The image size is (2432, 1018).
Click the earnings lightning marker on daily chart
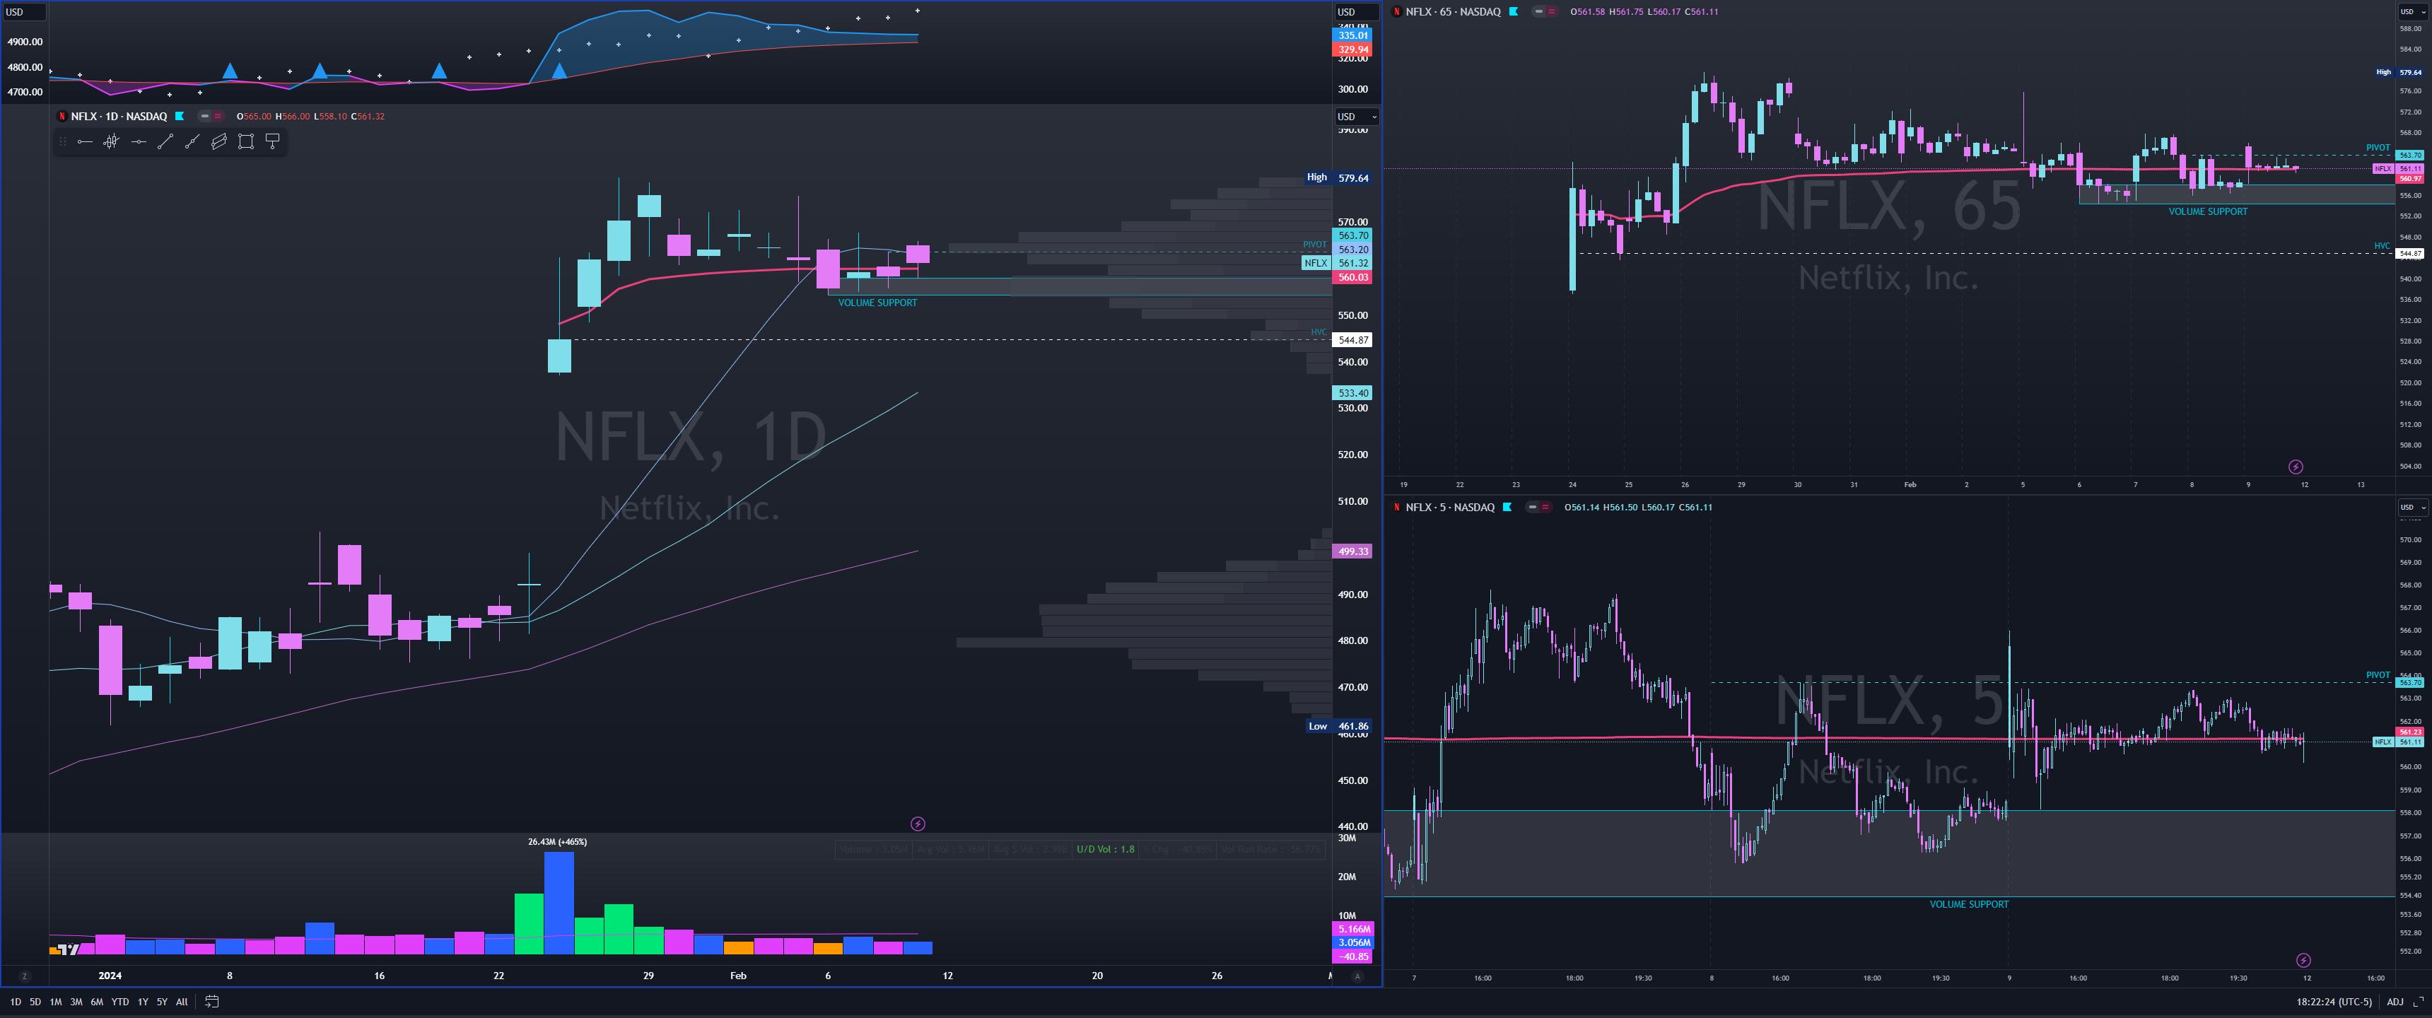coord(918,824)
